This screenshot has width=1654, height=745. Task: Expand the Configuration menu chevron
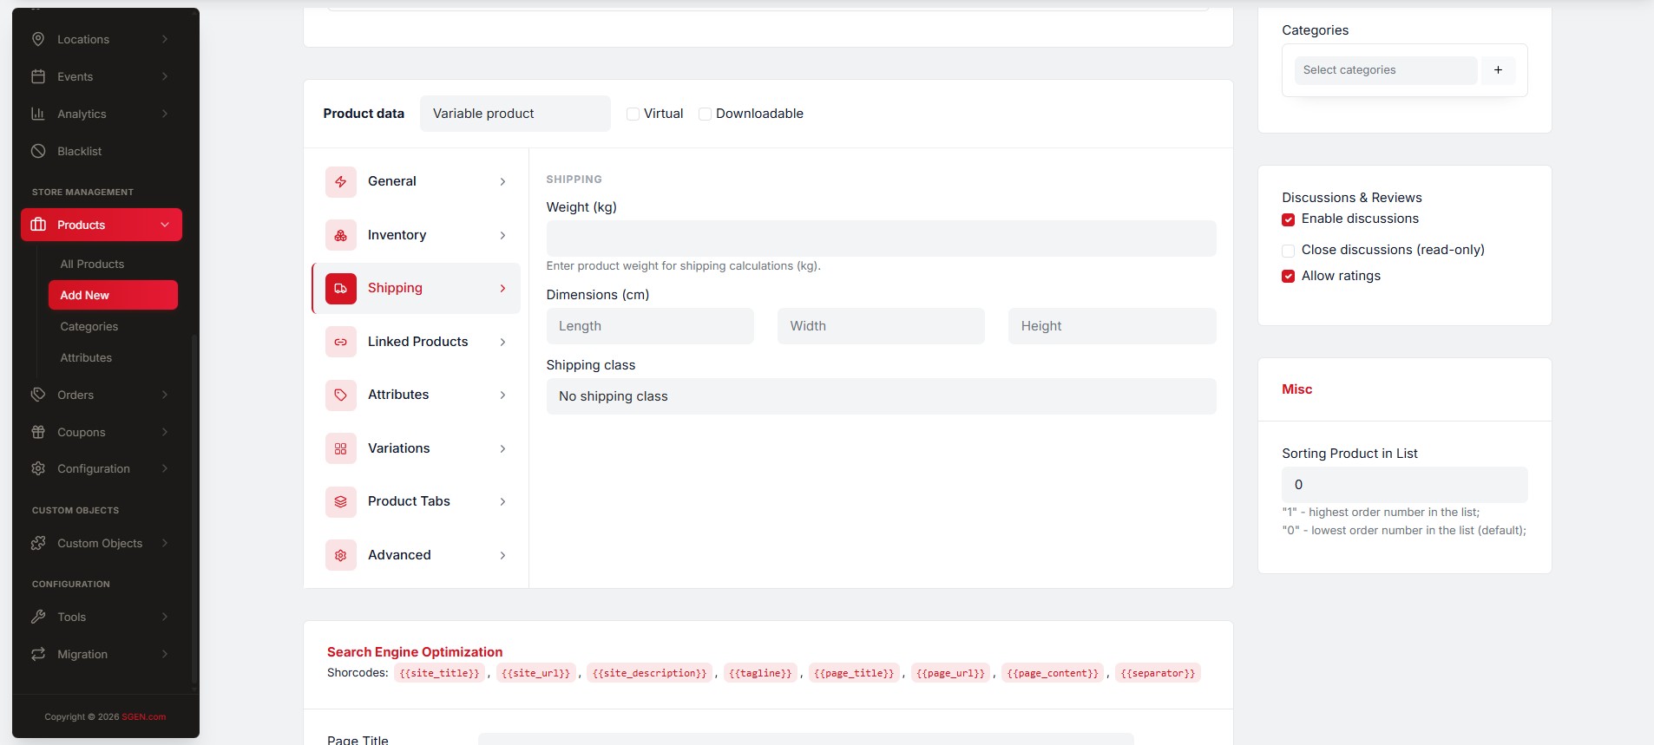pos(165,468)
